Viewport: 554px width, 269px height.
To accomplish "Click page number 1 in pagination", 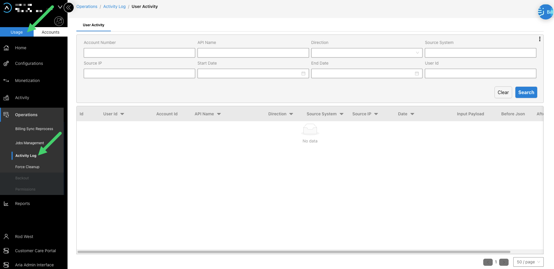I will (x=496, y=262).
